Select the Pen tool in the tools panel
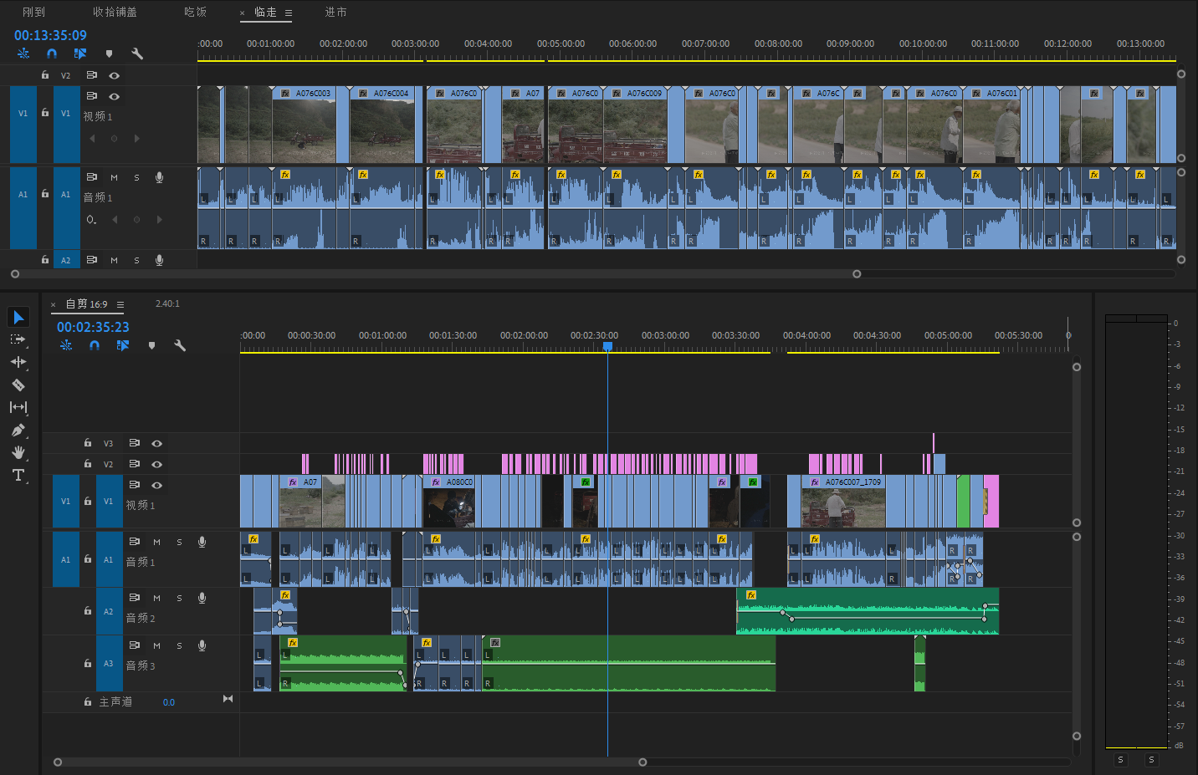 pos(18,431)
